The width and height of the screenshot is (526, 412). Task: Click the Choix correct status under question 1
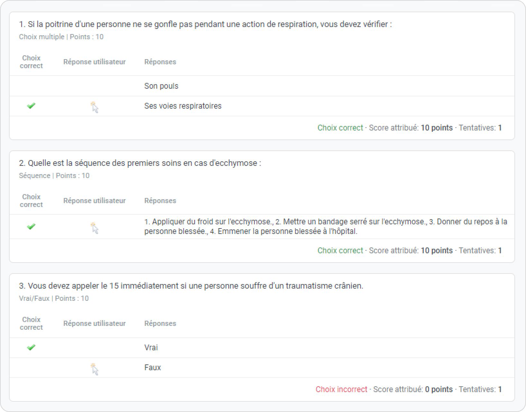click(x=340, y=128)
